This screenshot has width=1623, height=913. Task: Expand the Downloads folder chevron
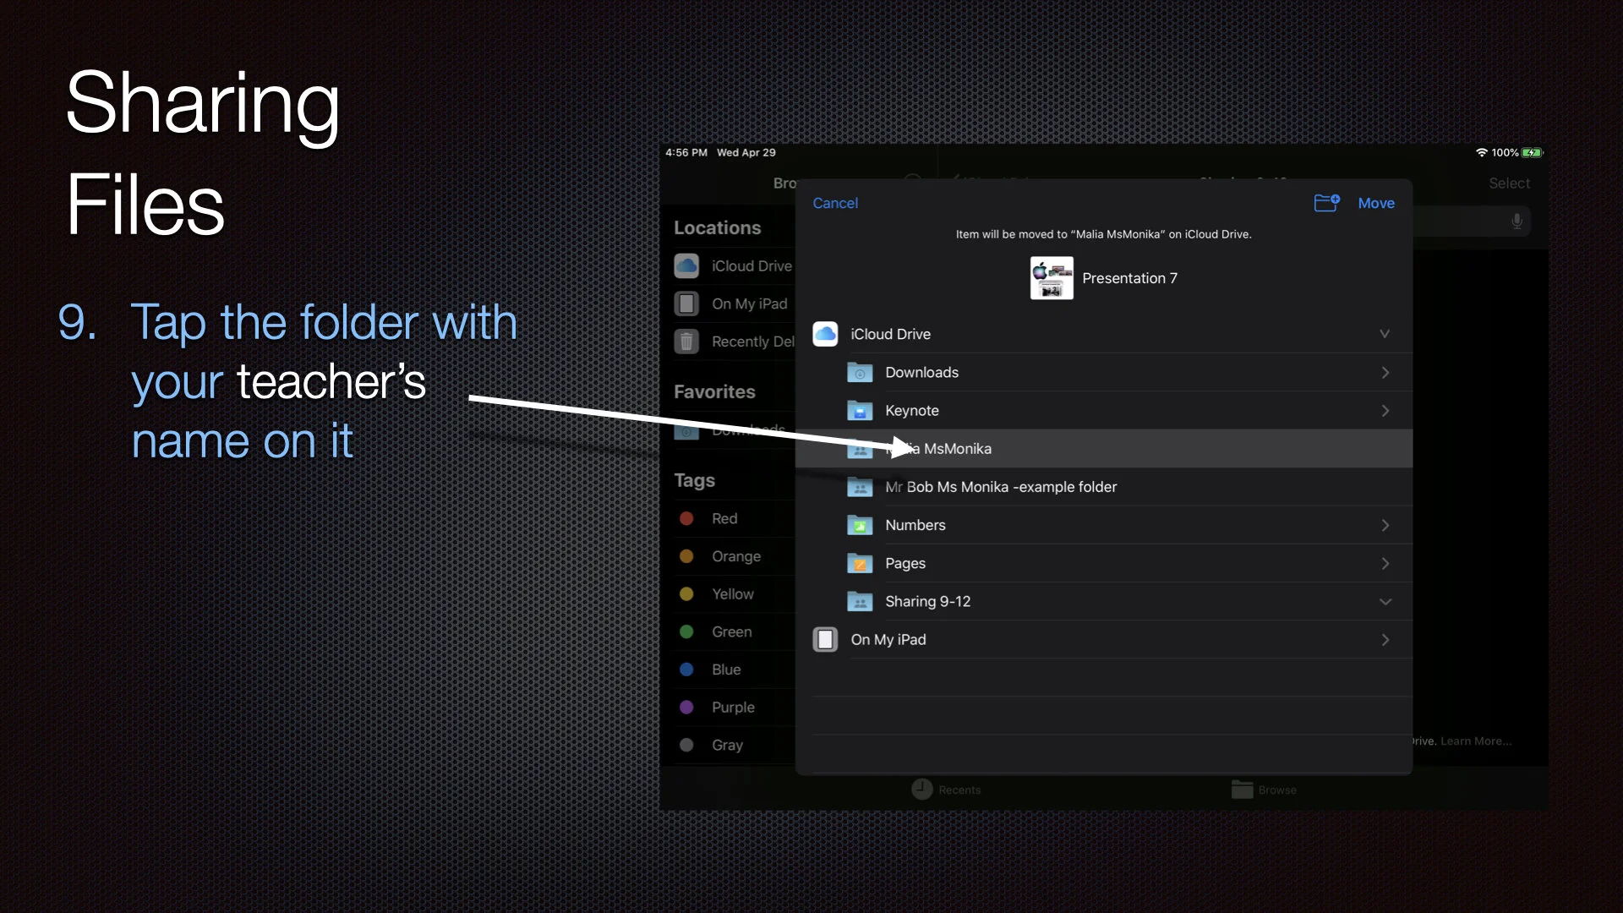(x=1385, y=373)
